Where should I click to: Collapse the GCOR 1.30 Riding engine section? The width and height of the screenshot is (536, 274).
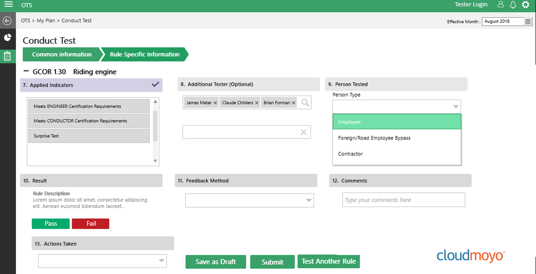26,72
